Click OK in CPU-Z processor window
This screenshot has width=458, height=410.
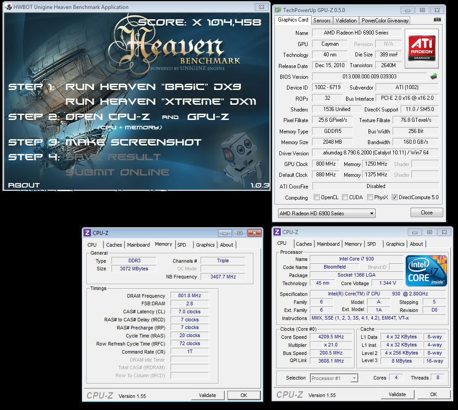(x=434, y=394)
